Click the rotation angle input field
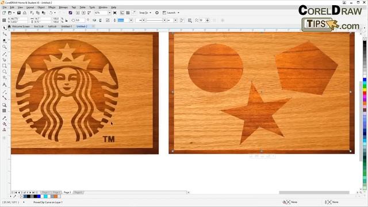Viewport: 368px width, 207px height. [80, 21]
